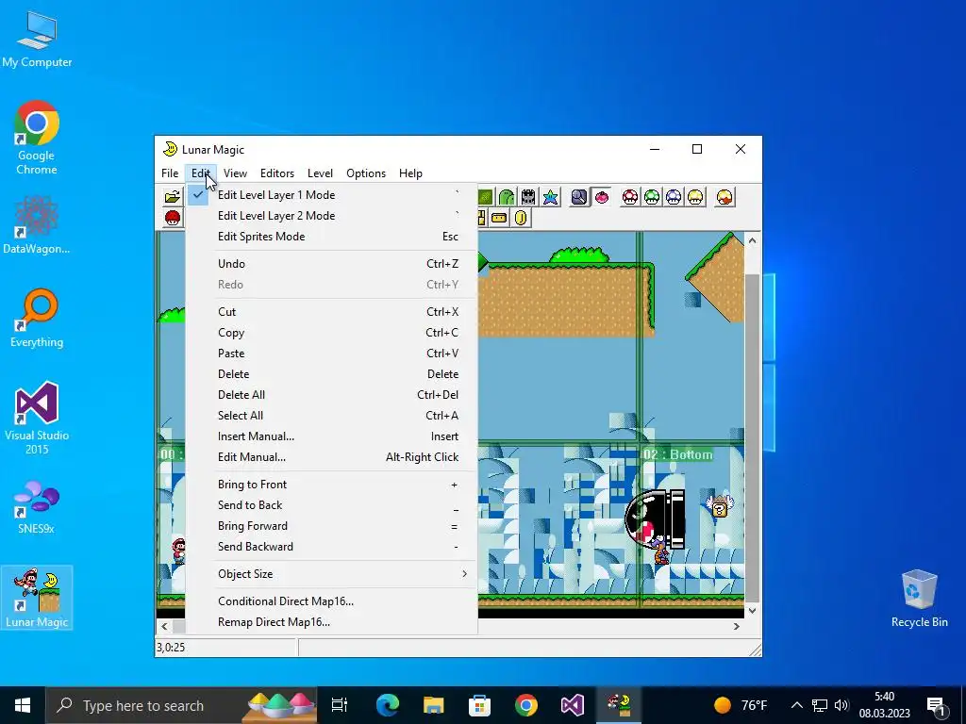The image size is (966, 724).
Task: Click the green mushroom toolbar icon
Action: pyautogui.click(x=652, y=197)
